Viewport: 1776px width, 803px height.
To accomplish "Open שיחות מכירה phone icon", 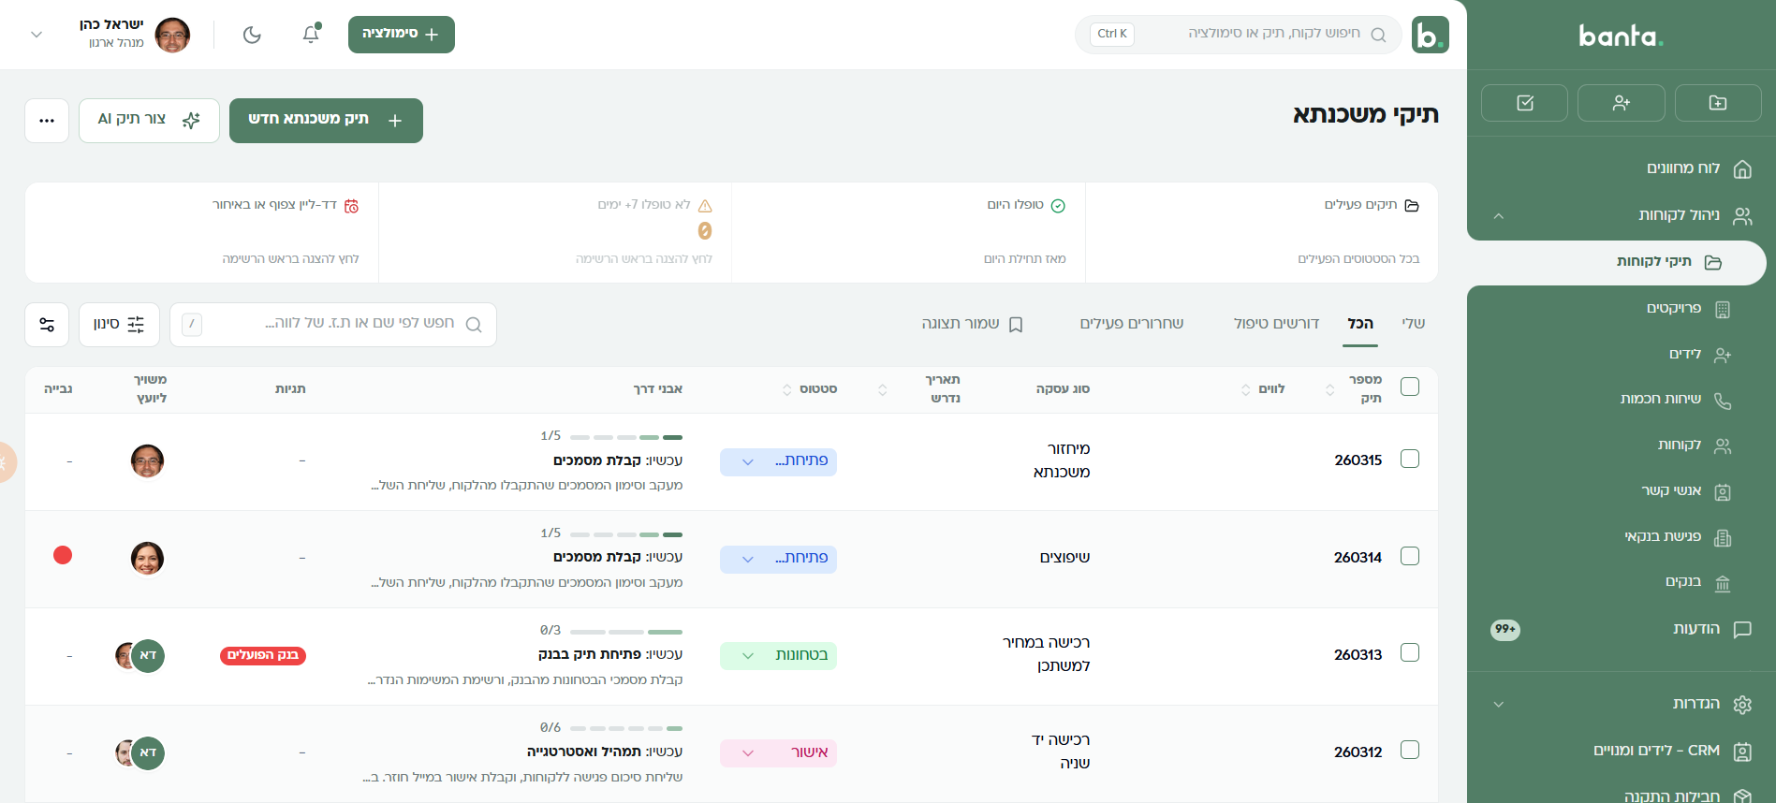I will (x=1723, y=401).
